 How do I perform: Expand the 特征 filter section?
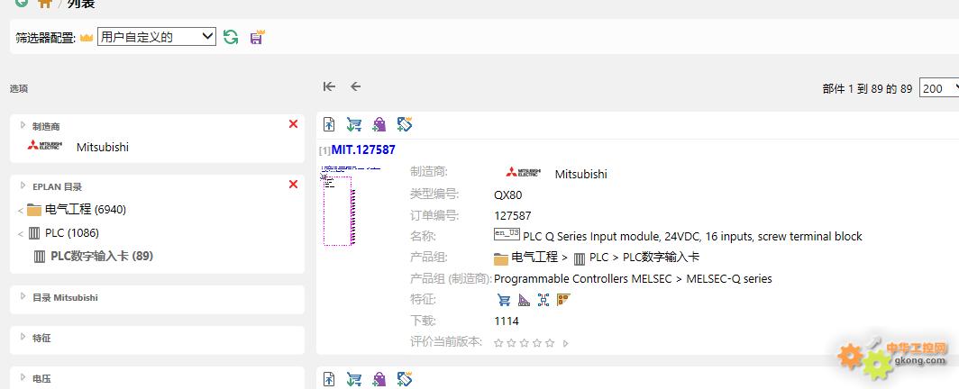[x=23, y=337]
